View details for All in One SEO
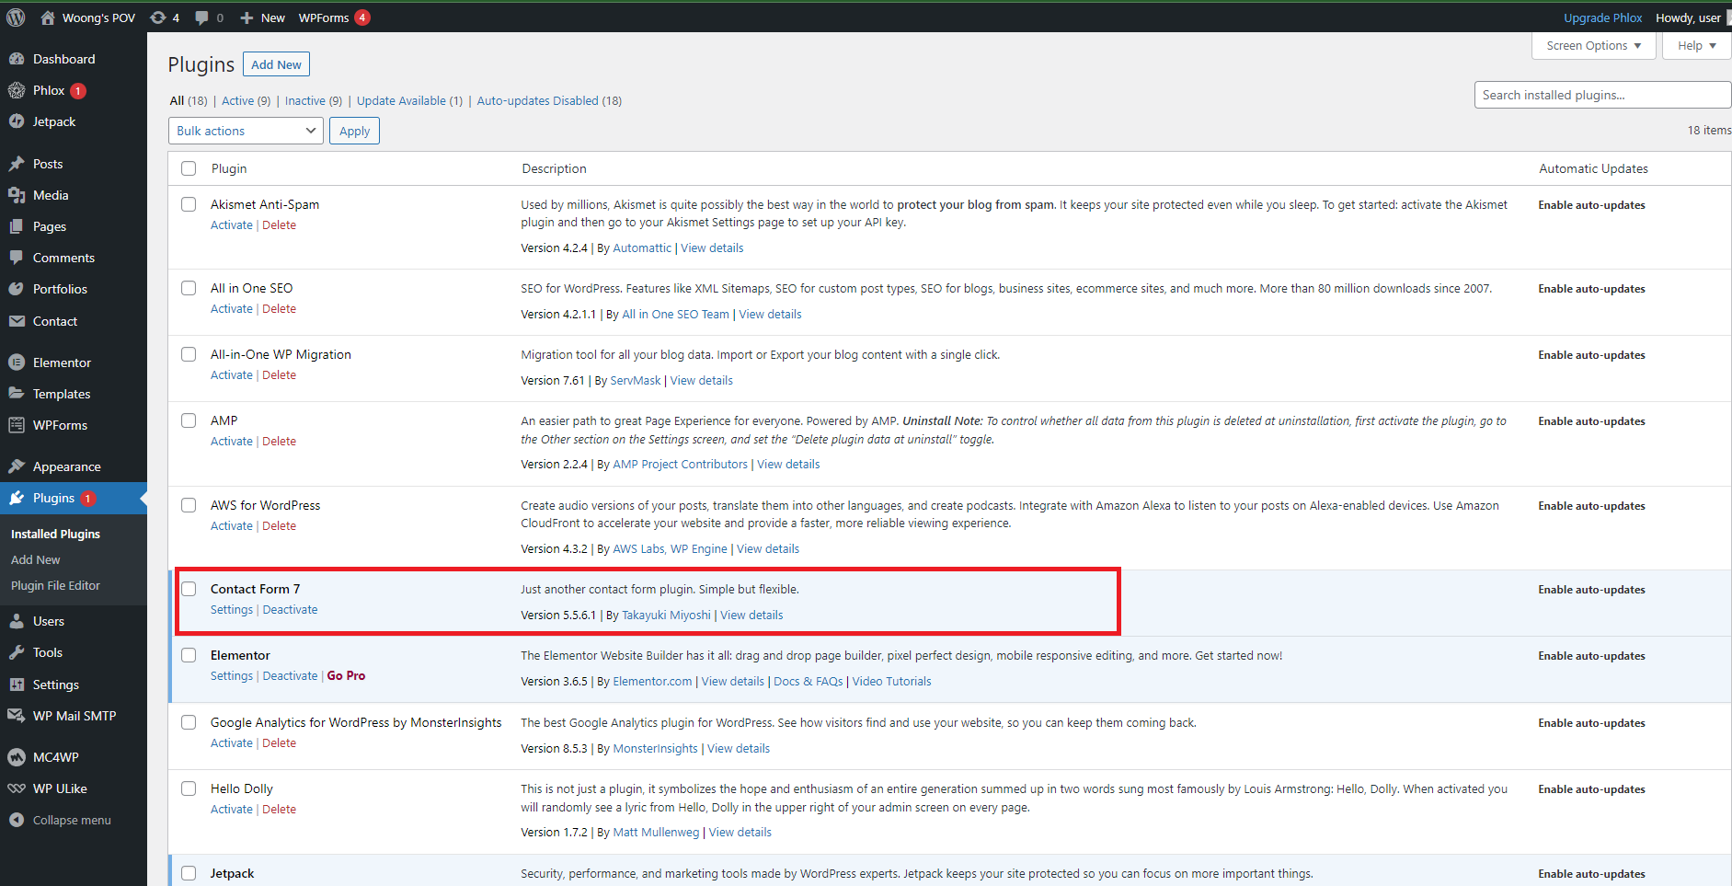 770,314
